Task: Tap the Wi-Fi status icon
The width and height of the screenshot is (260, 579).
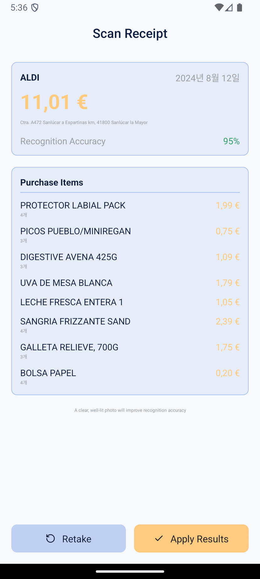Action: click(219, 8)
